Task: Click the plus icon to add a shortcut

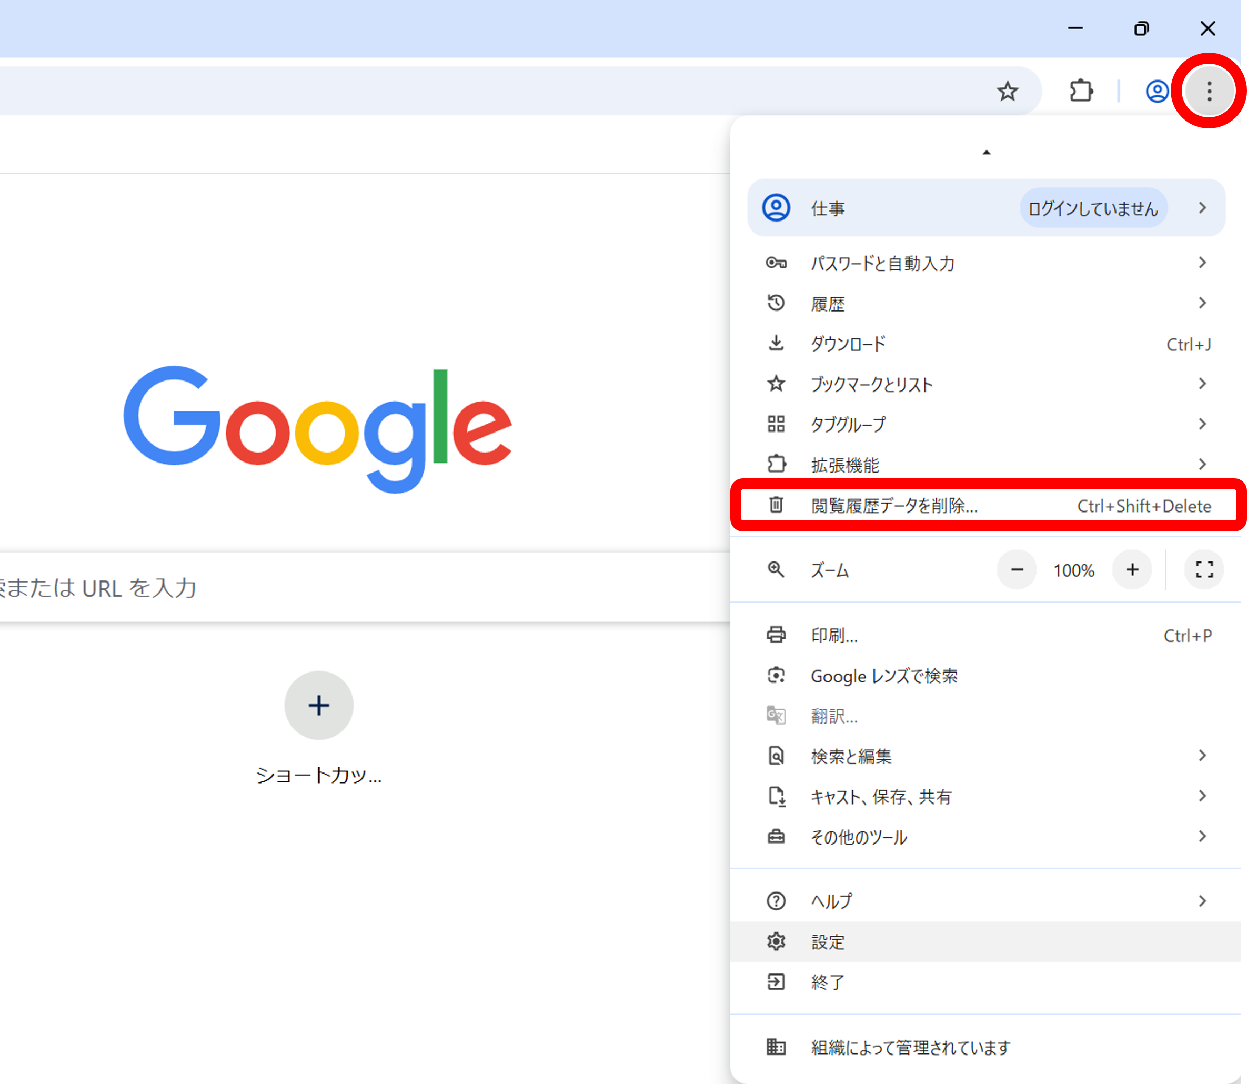Action: [319, 705]
